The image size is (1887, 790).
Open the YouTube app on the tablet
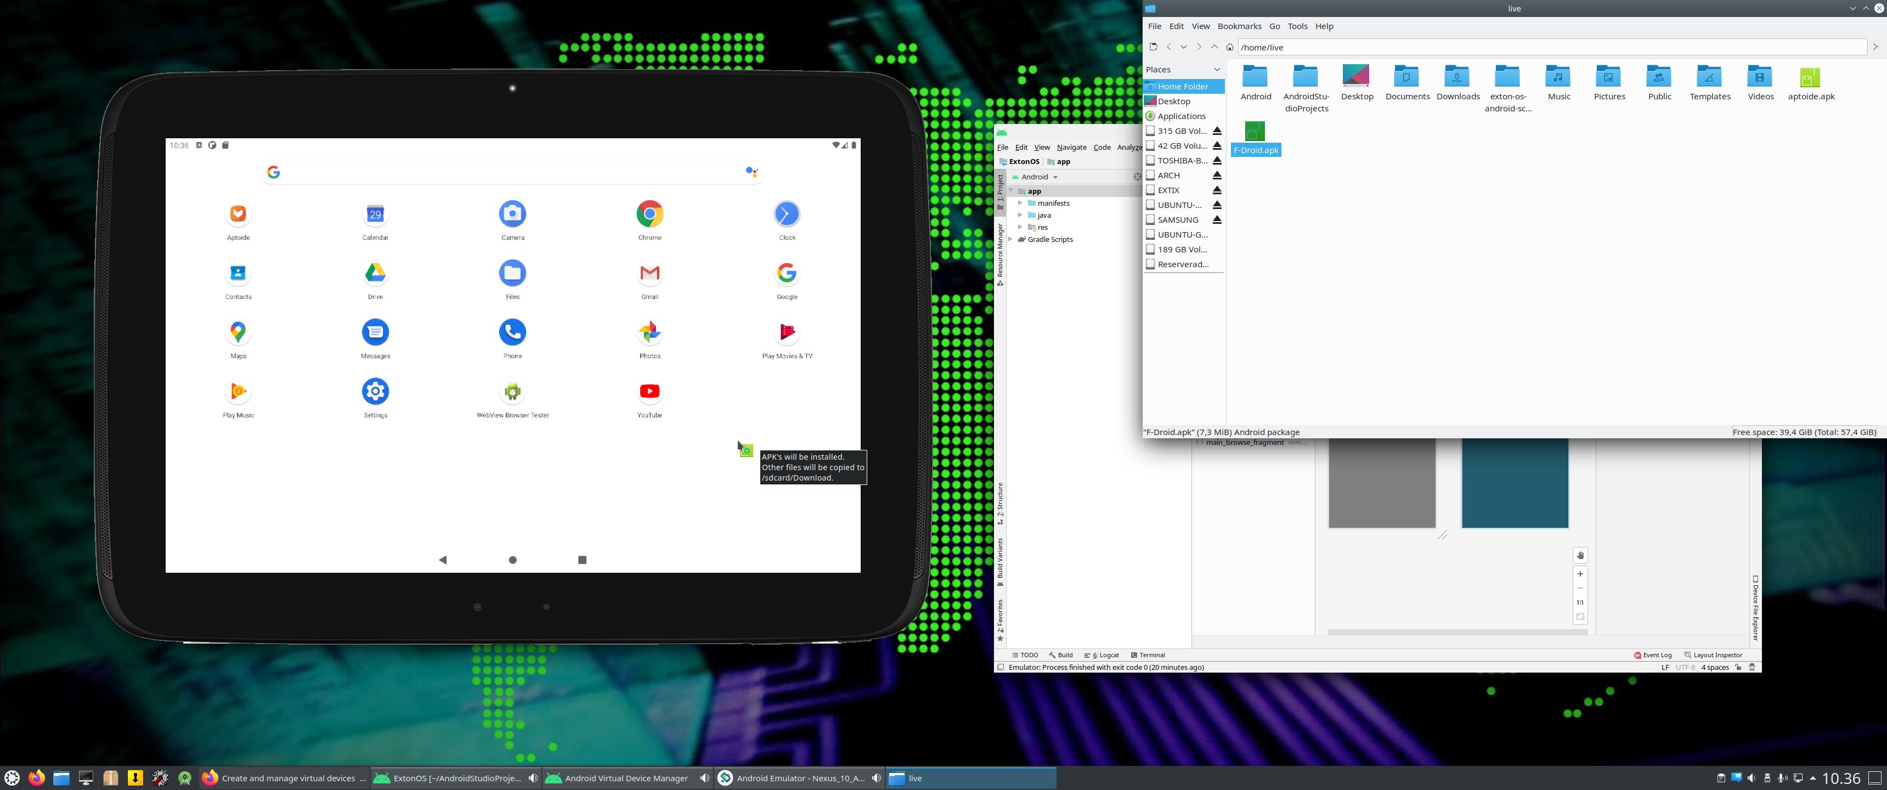point(650,392)
